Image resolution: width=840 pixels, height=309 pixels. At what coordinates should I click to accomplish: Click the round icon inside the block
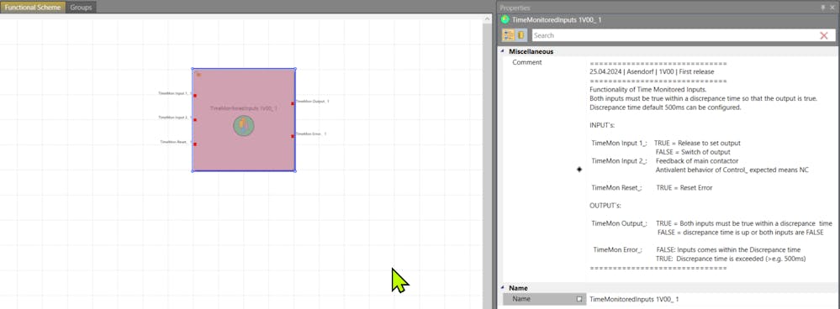click(x=243, y=126)
